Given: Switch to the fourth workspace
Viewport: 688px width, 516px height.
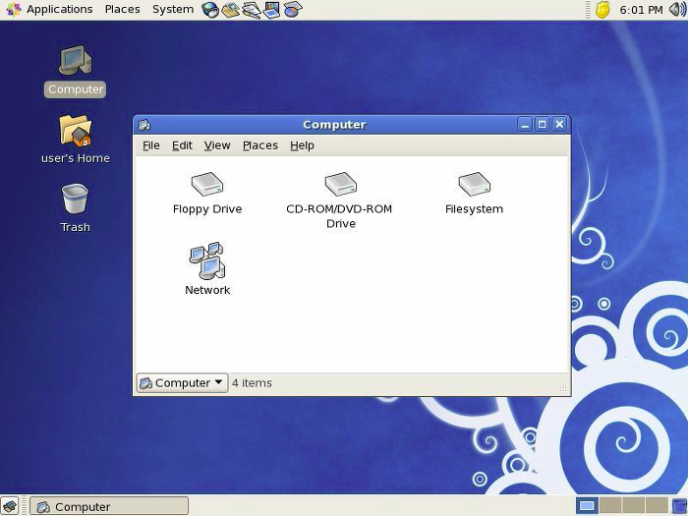Looking at the screenshot, I should 657,506.
